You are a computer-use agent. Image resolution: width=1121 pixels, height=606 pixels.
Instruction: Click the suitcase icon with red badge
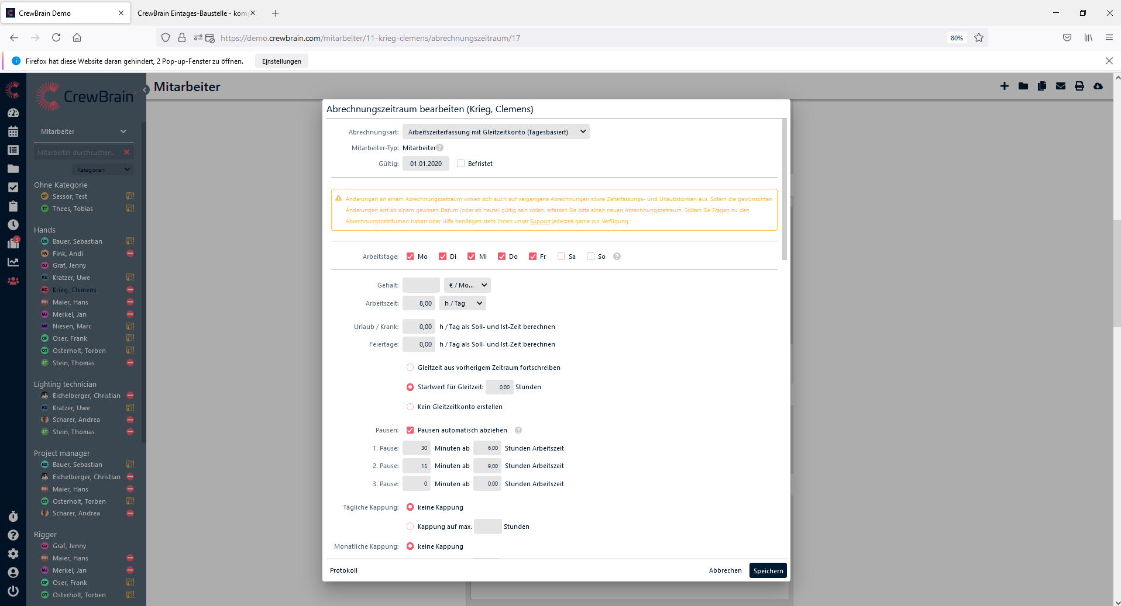13,244
